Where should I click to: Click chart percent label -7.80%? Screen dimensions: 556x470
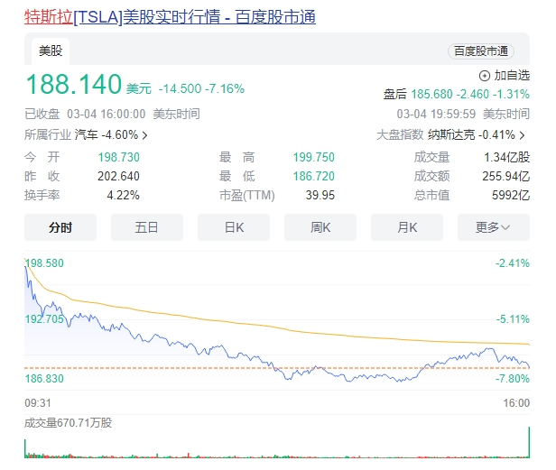(513, 379)
